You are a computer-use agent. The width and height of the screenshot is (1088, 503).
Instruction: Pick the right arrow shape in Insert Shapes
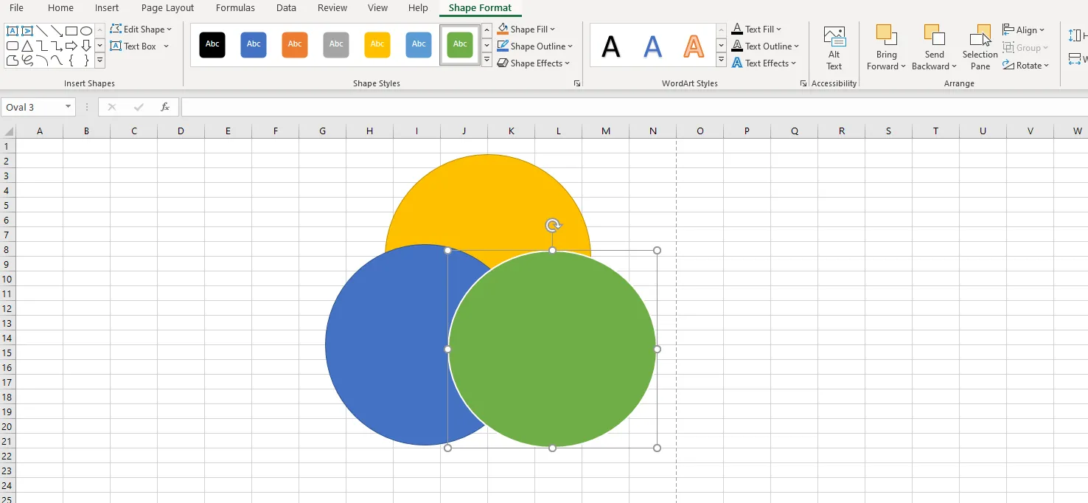pos(72,46)
